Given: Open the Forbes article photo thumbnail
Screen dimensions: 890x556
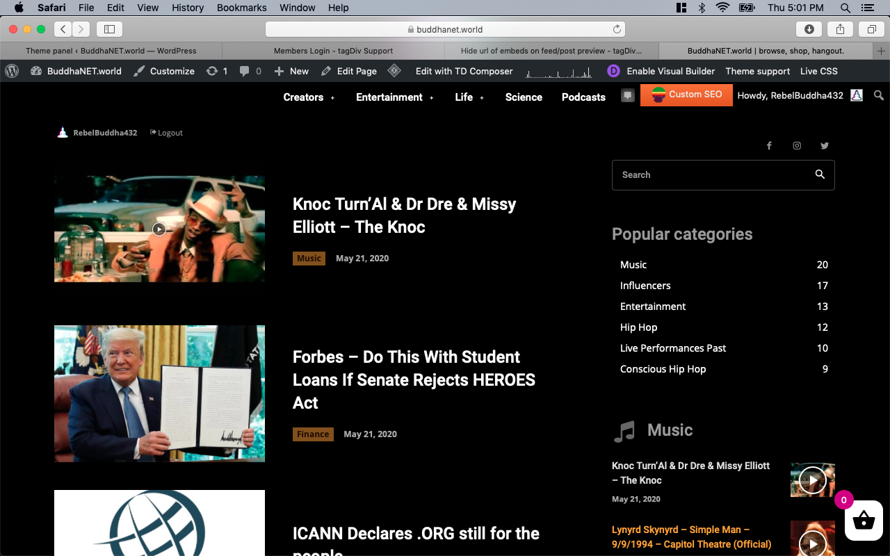Looking at the screenshot, I should (x=159, y=393).
